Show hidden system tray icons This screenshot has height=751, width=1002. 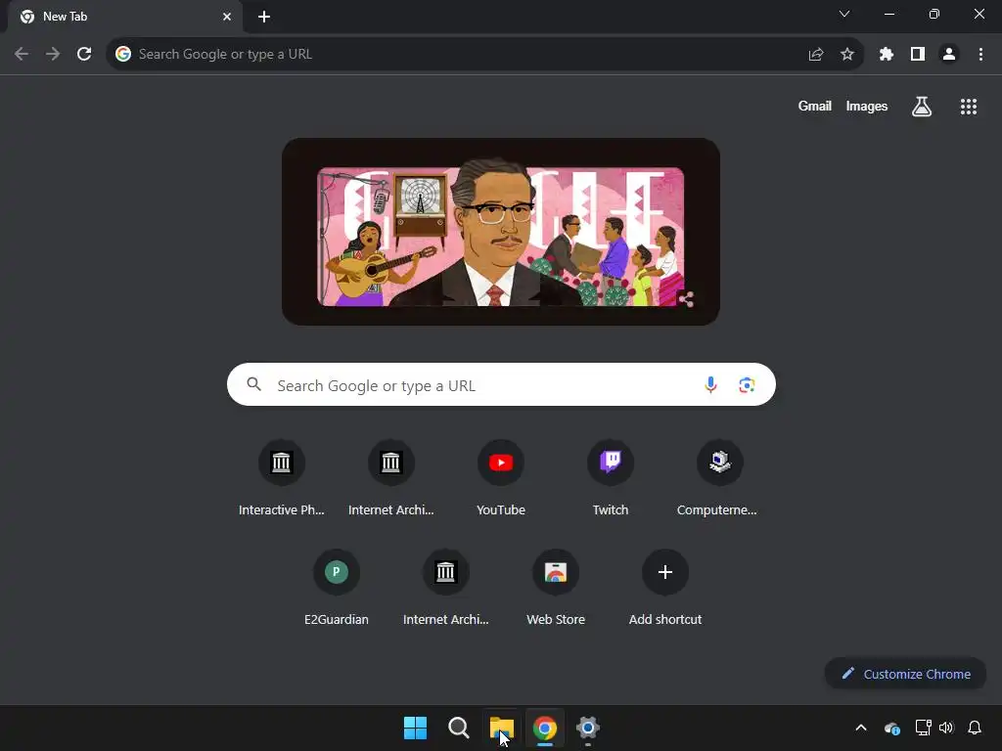(861, 728)
